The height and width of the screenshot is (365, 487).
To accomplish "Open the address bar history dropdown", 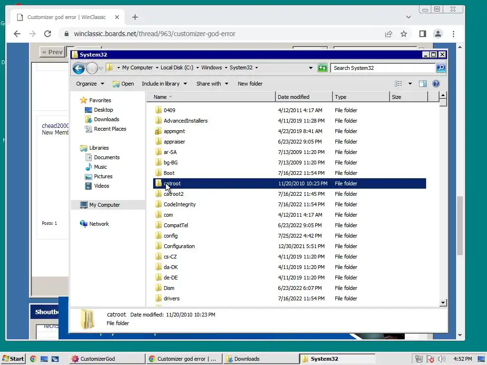I will point(311,67).
